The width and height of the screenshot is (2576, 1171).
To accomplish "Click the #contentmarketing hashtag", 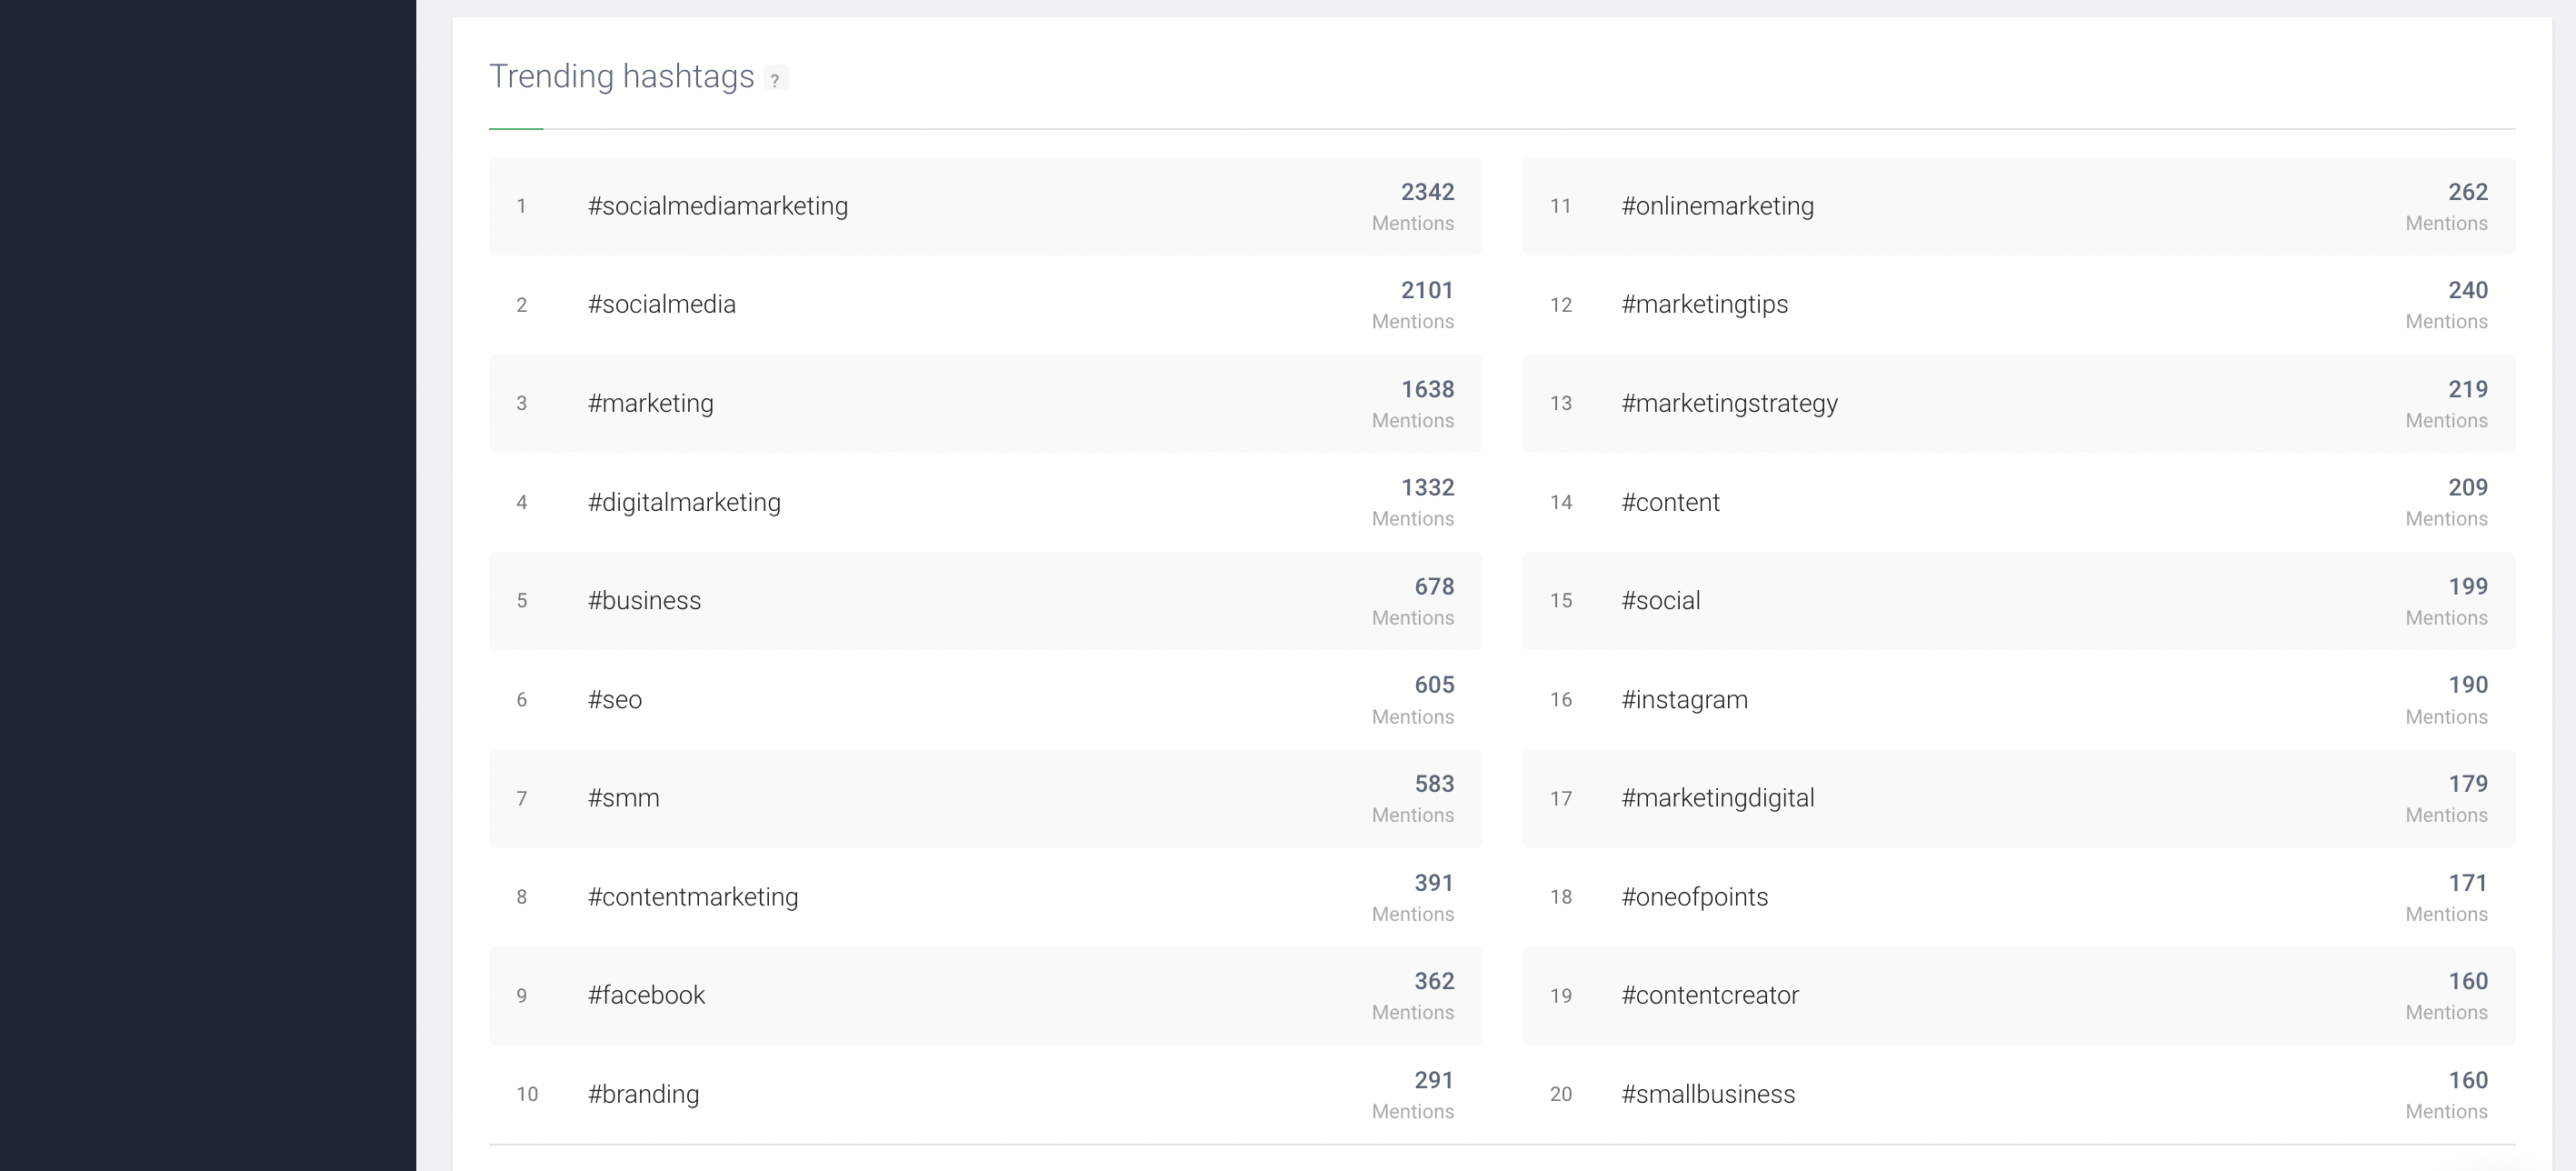I will pyautogui.click(x=692, y=897).
